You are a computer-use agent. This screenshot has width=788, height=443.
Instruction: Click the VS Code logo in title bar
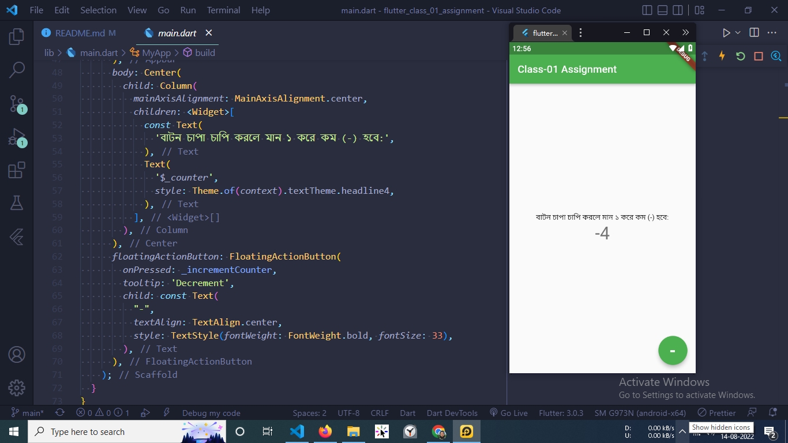click(x=12, y=10)
